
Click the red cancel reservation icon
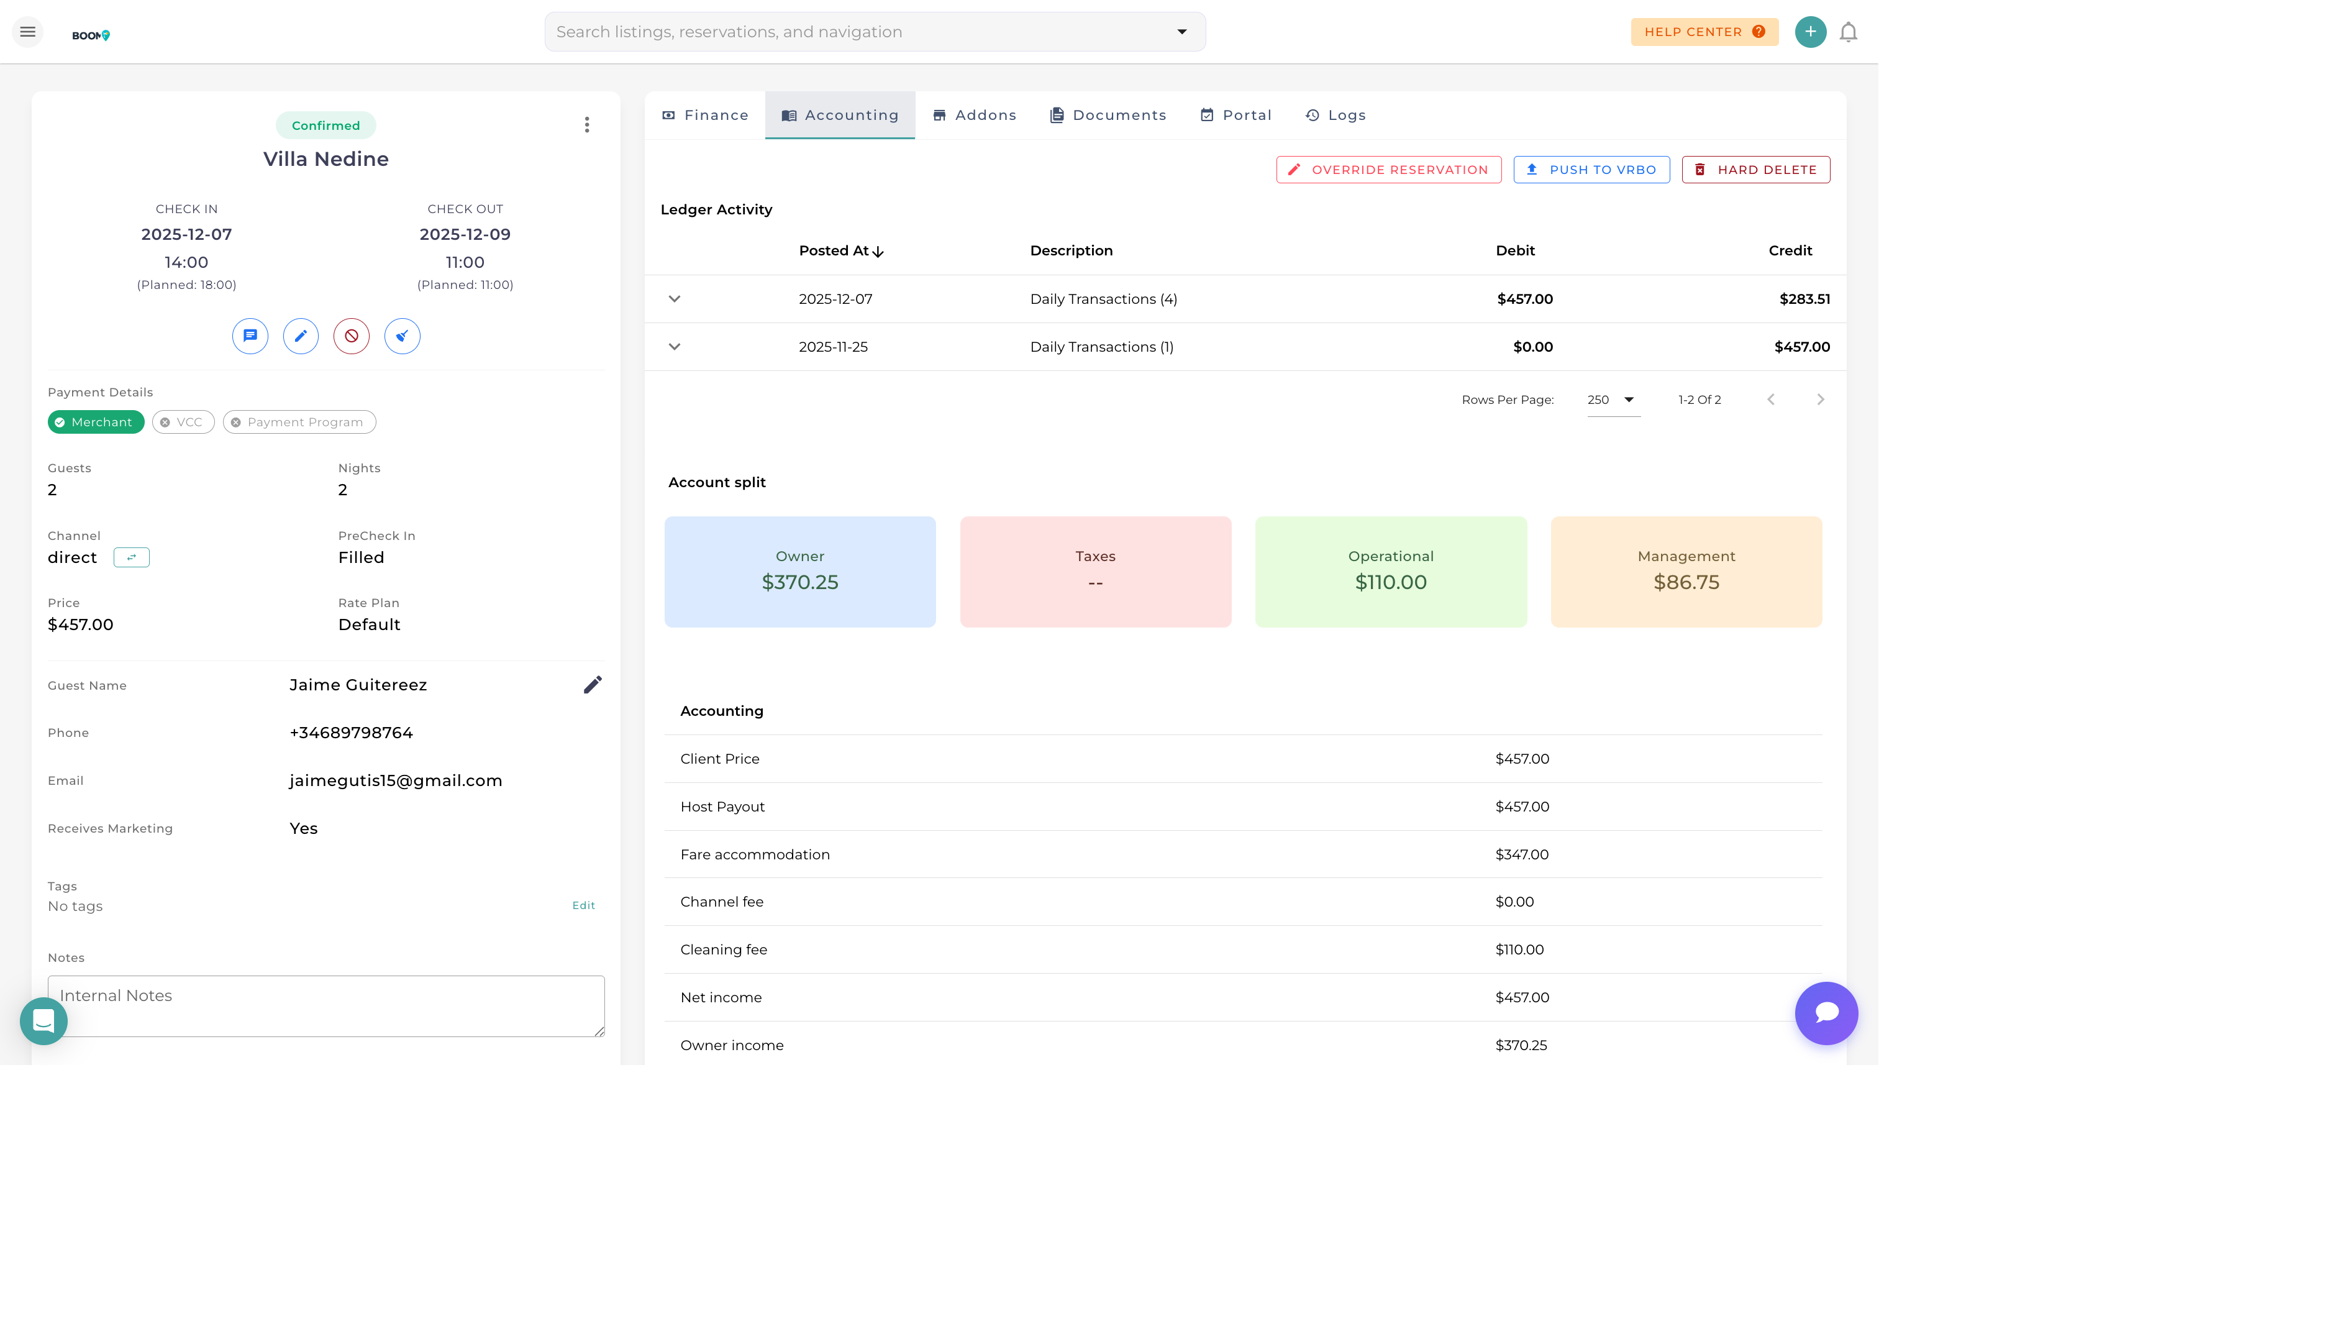coord(351,336)
